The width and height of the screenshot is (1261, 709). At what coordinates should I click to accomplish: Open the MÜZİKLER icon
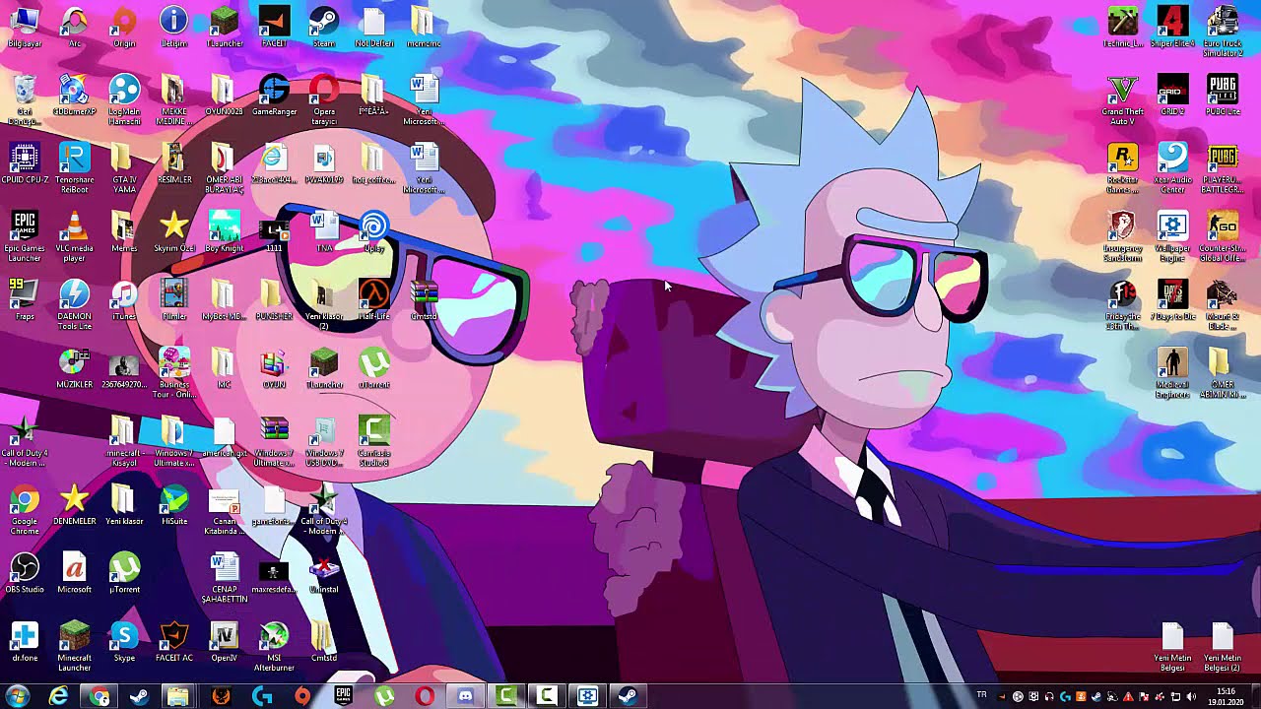point(74,368)
